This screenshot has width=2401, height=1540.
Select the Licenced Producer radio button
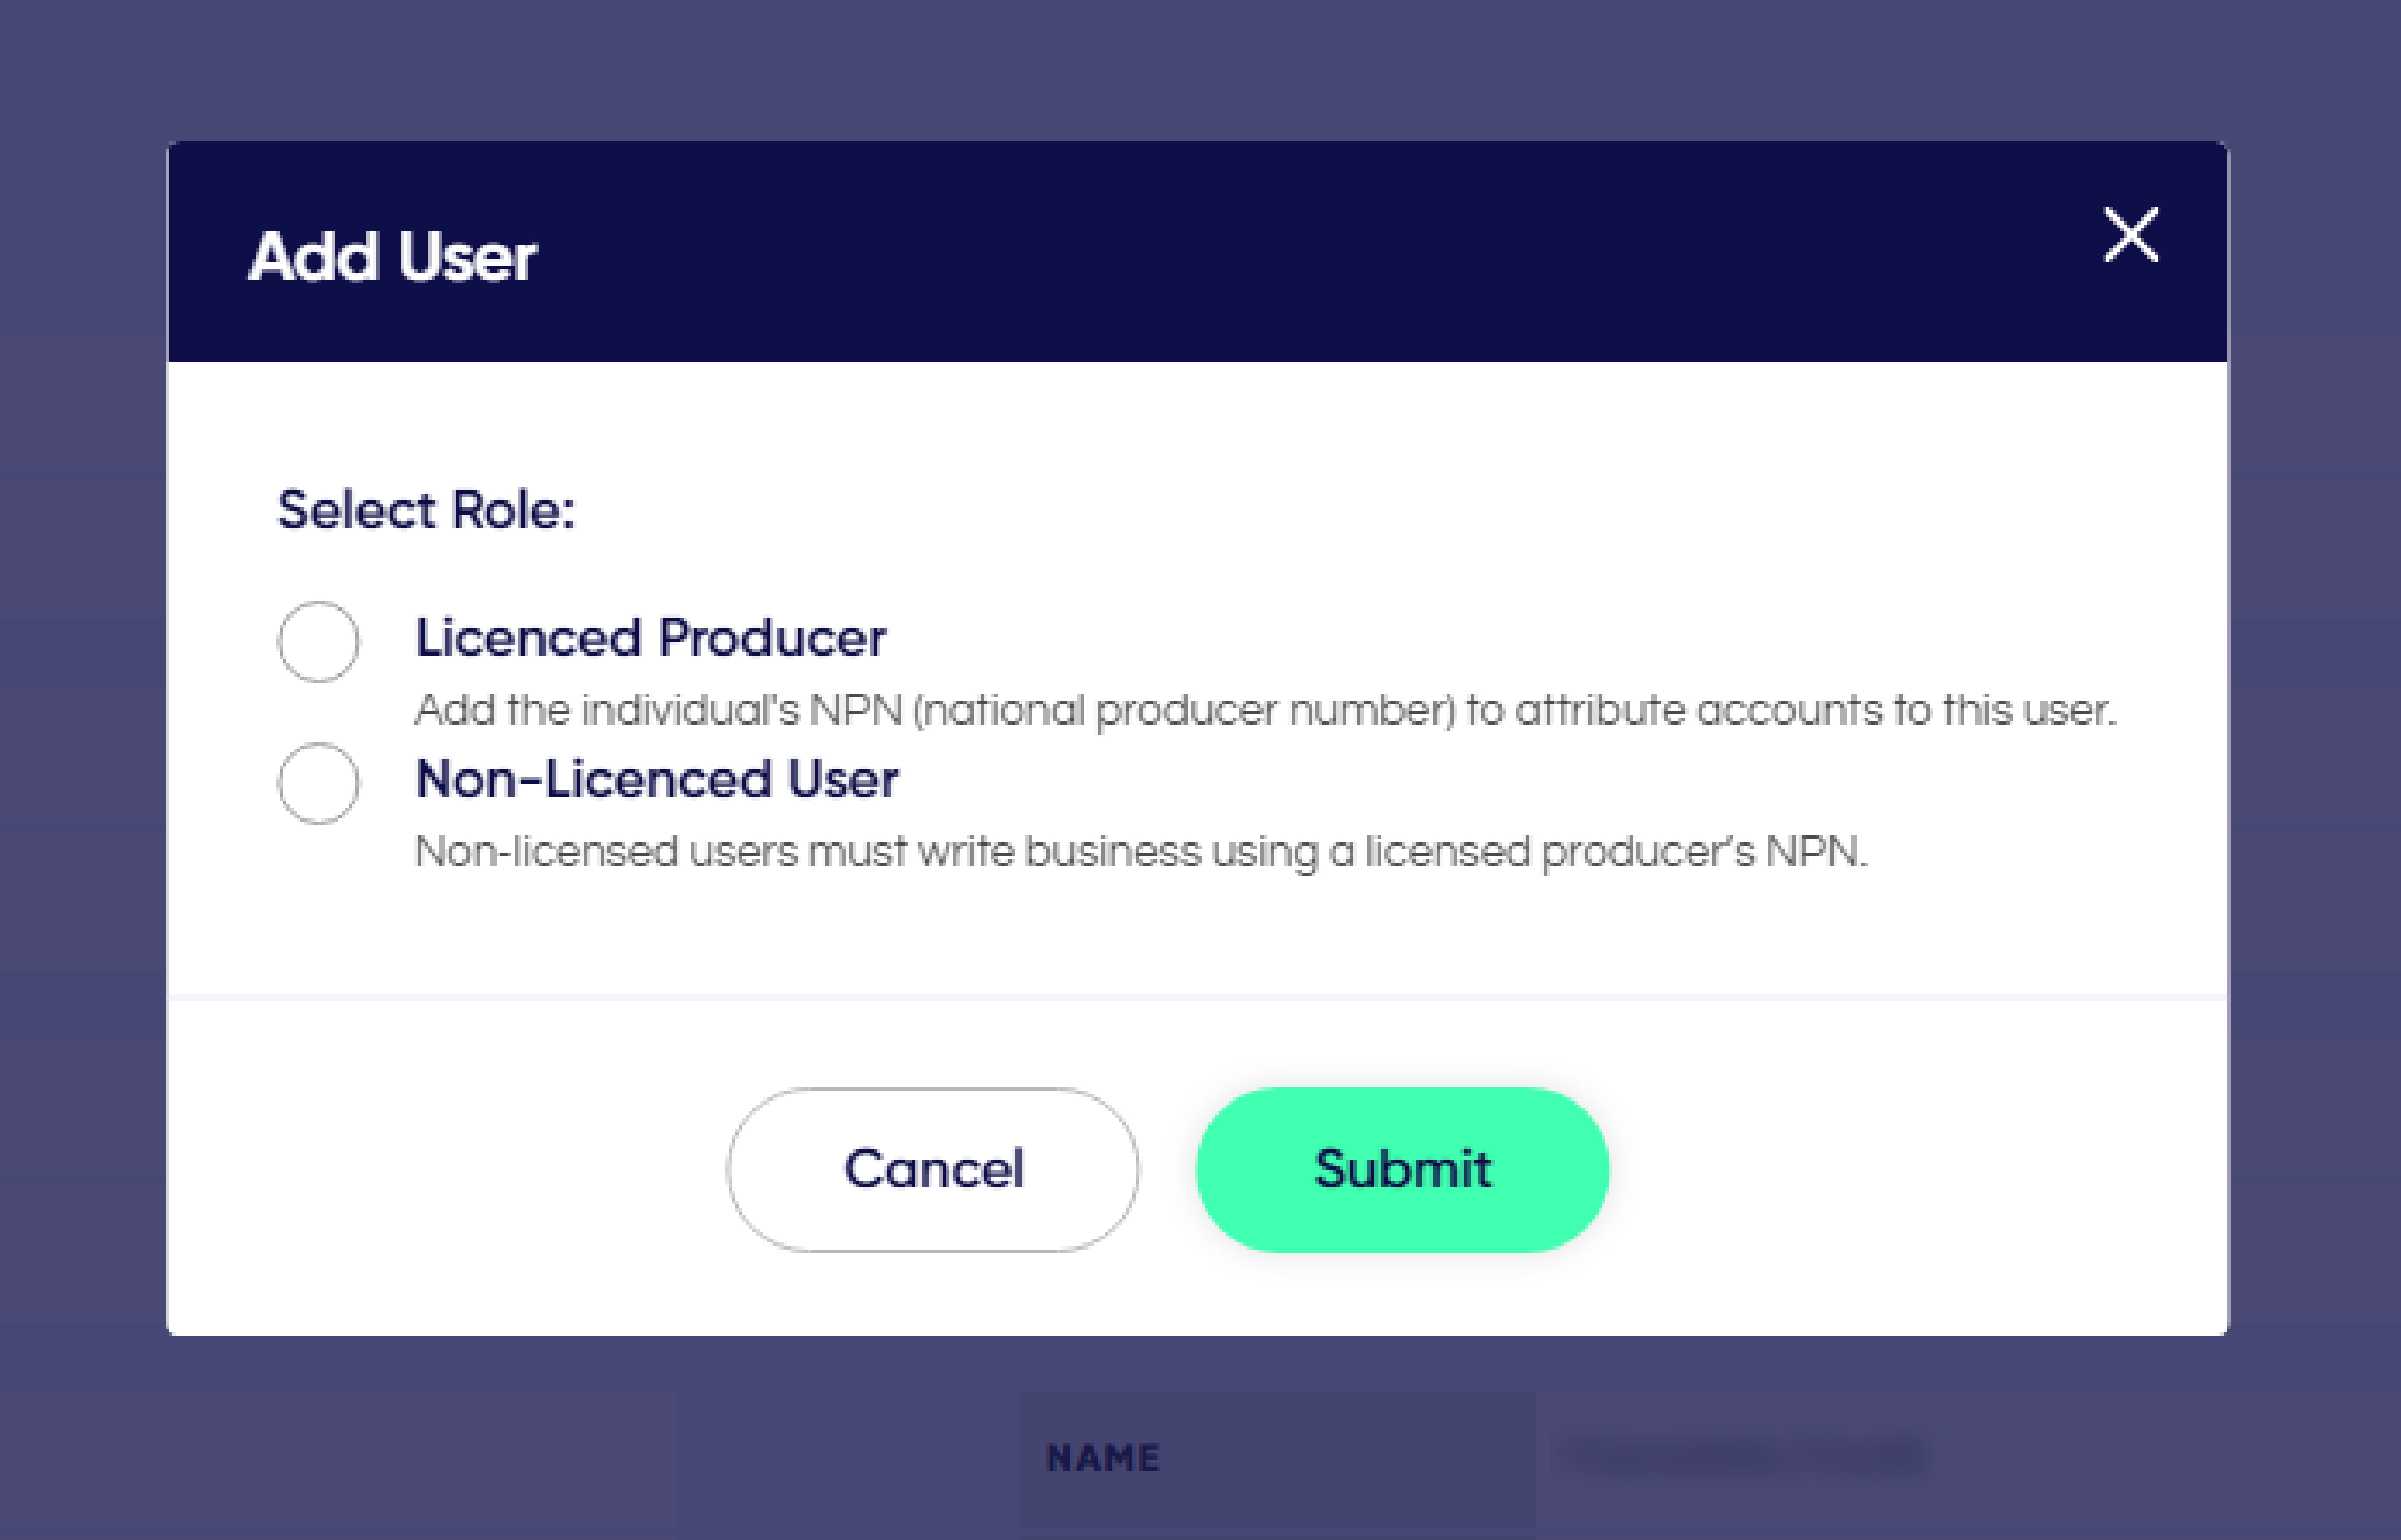click(x=318, y=641)
